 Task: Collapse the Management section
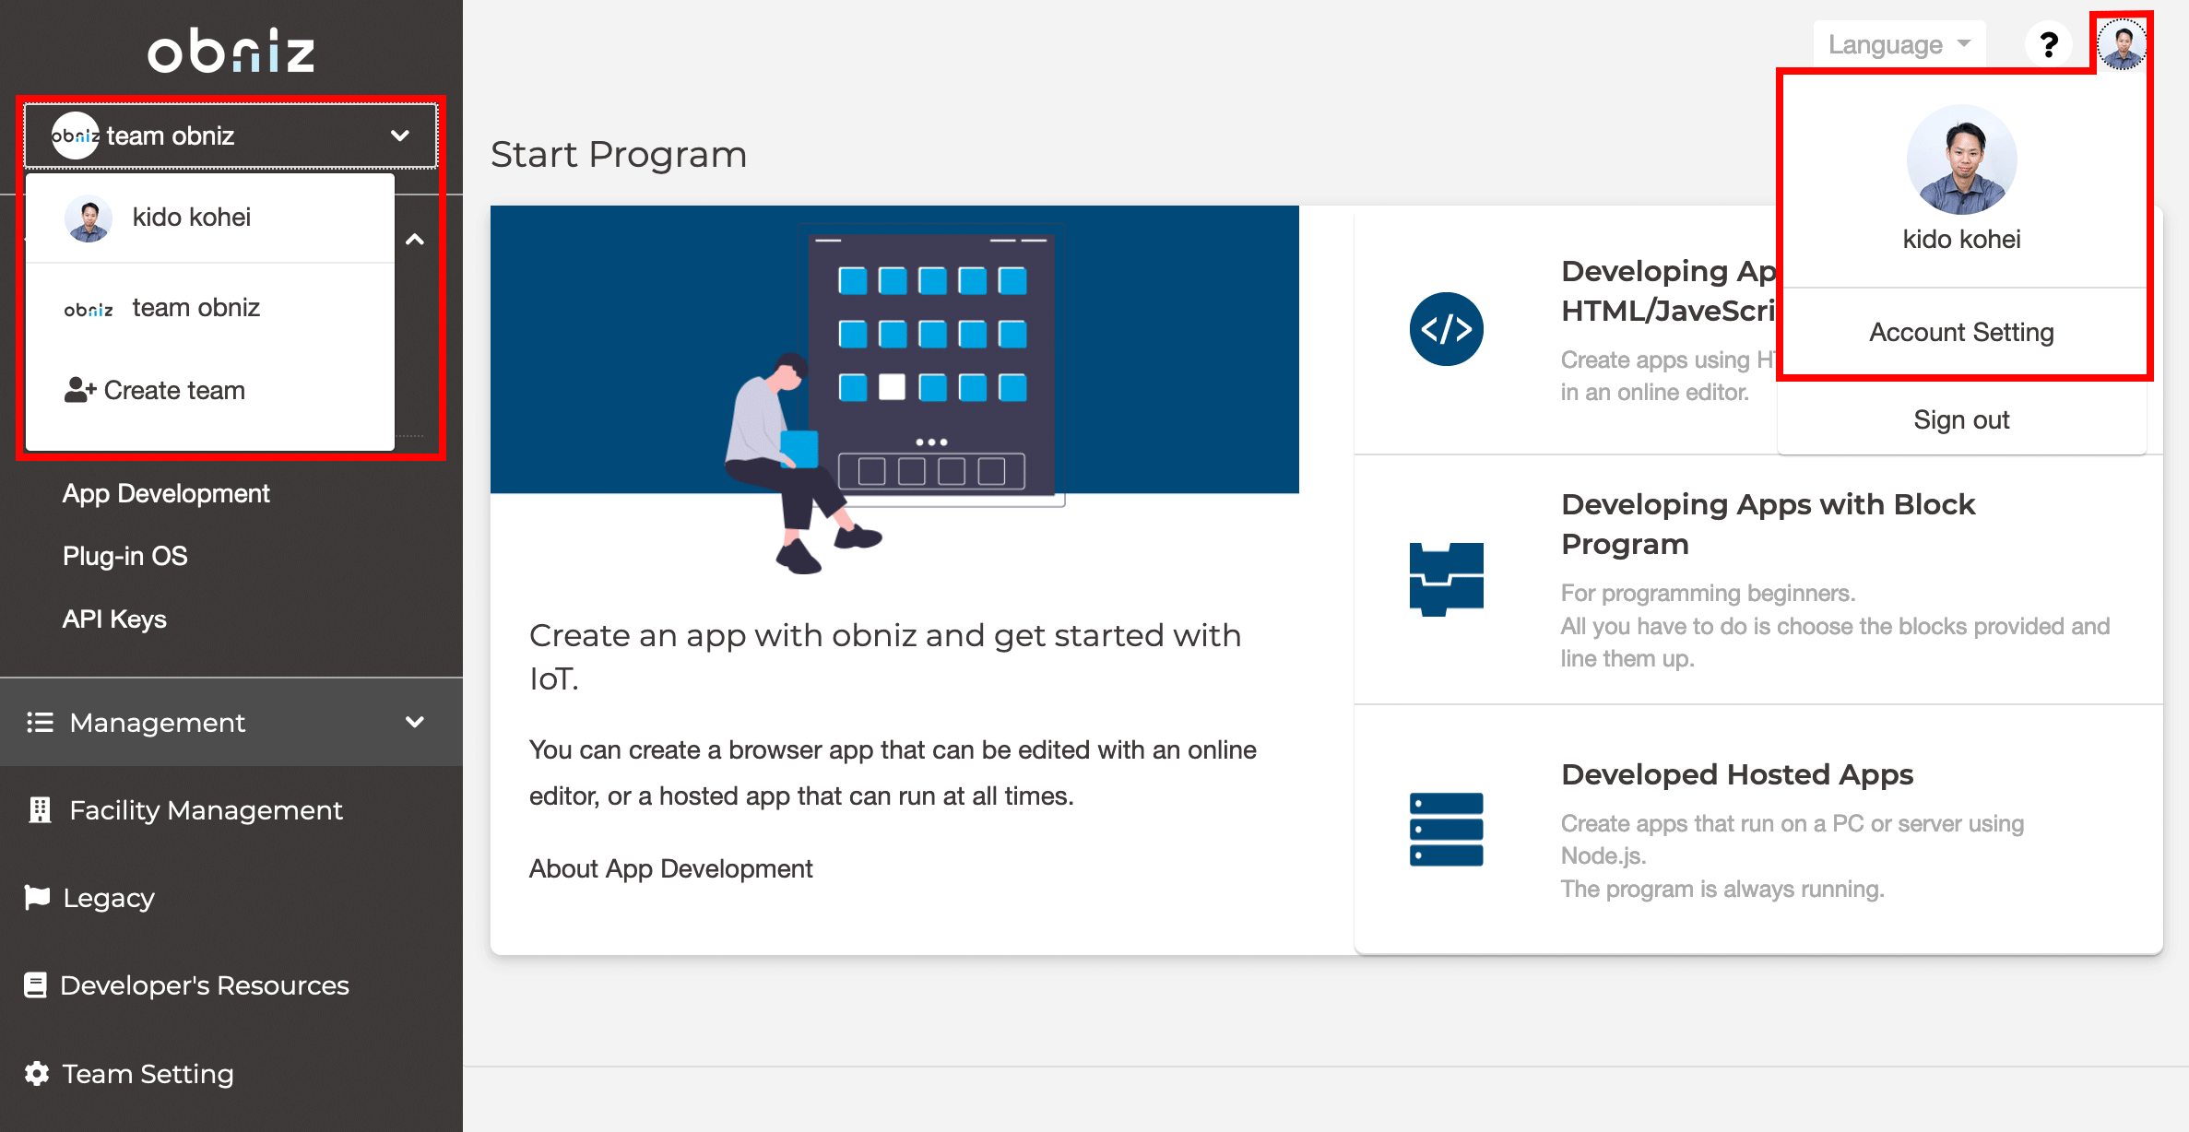pyautogui.click(x=416, y=722)
